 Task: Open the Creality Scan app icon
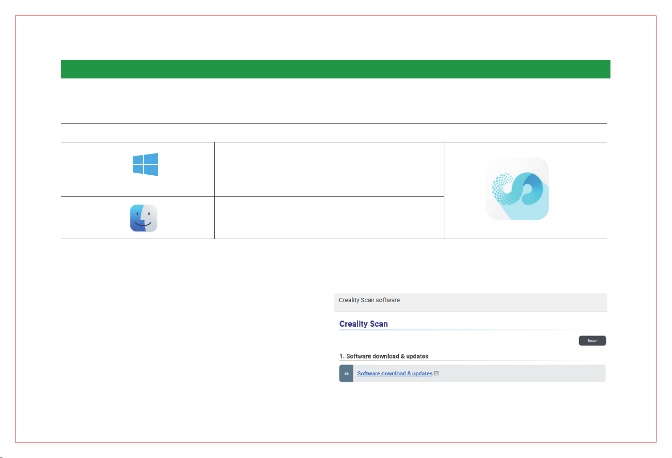[517, 189]
